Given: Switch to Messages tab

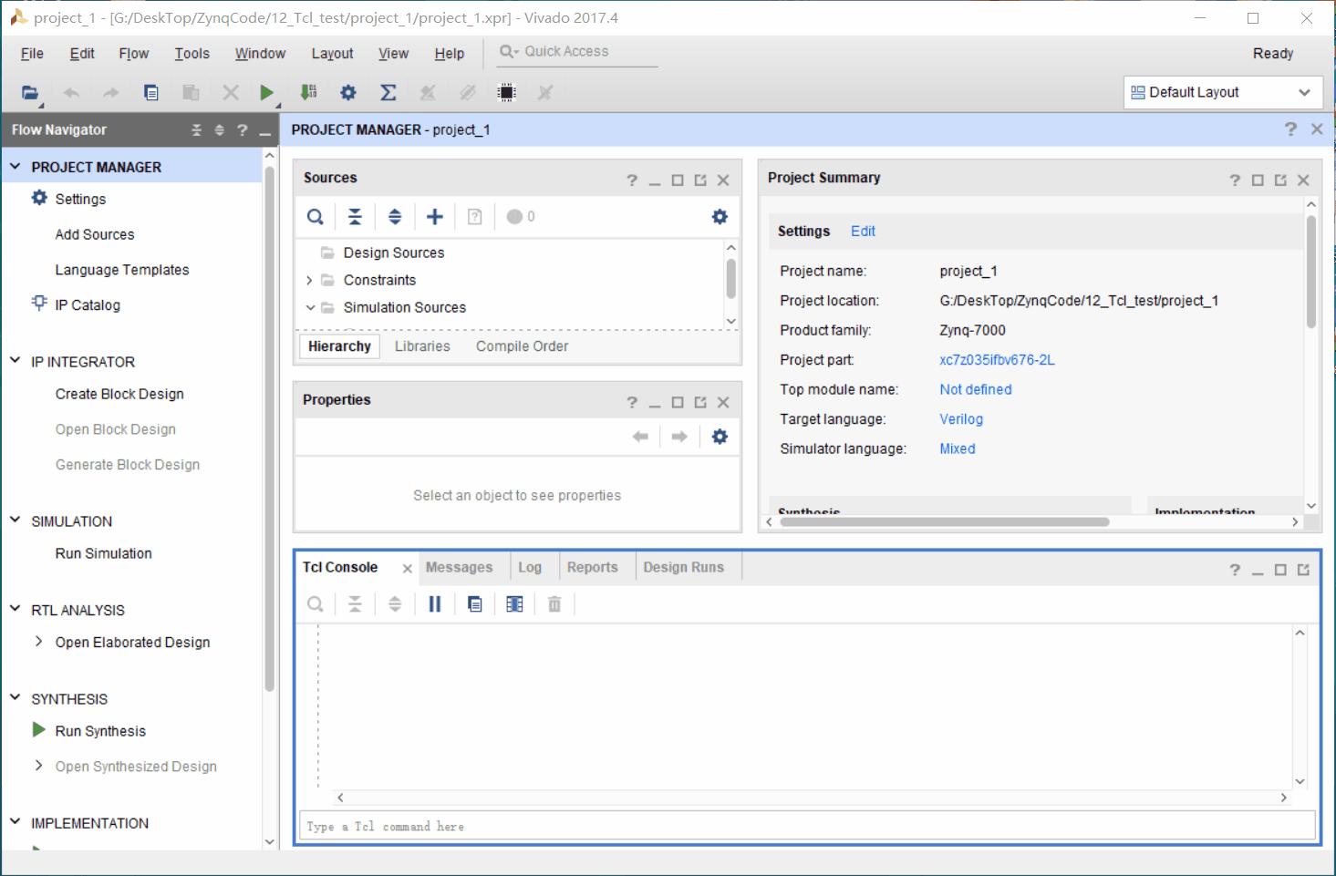Looking at the screenshot, I should pyautogui.click(x=459, y=567).
